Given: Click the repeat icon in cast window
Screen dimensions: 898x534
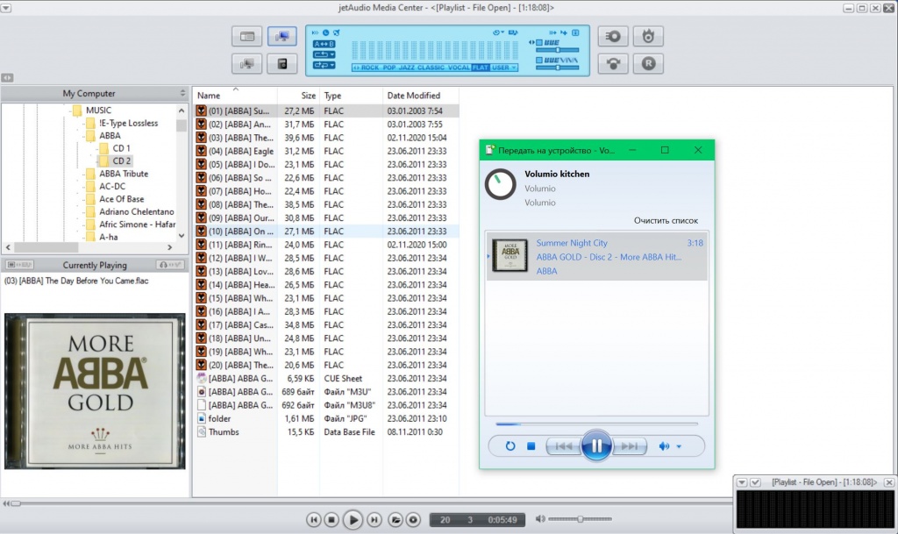Looking at the screenshot, I should pos(510,446).
